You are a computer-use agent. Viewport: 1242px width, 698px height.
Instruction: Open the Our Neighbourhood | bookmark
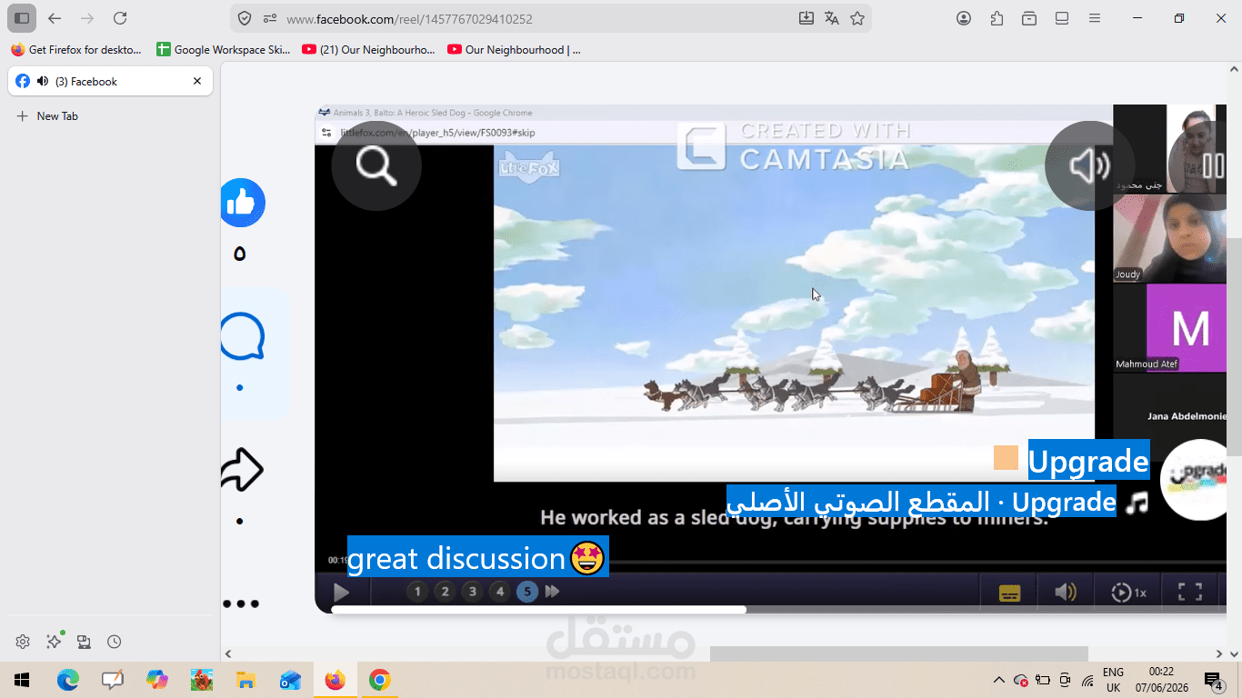pyautogui.click(x=515, y=50)
